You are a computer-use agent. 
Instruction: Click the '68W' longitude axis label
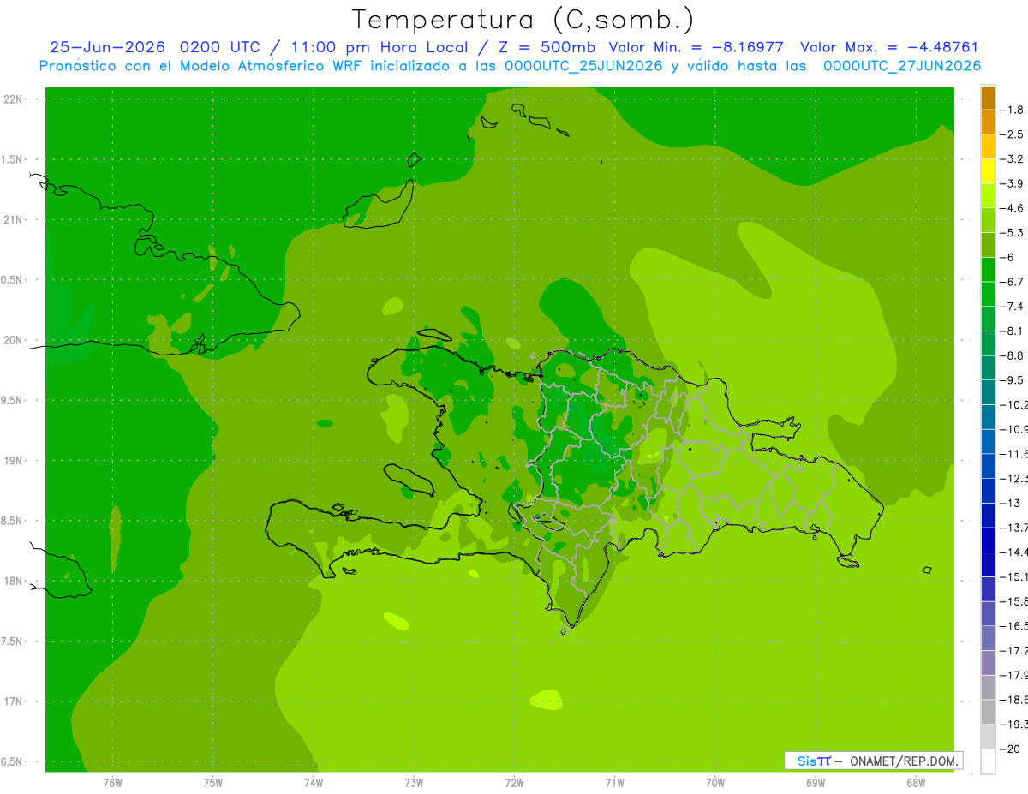[916, 782]
